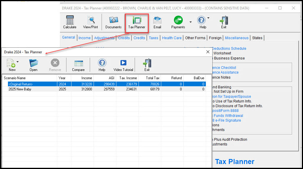This screenshot has height=169, width=303.
Task: Open the Taxpayer/Spouse link
Action: click(x=232, y=97)
